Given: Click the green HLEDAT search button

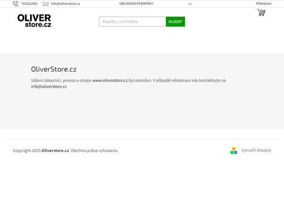Looking at the screenshot, I should pyautogui.click(x=175, y=22).
